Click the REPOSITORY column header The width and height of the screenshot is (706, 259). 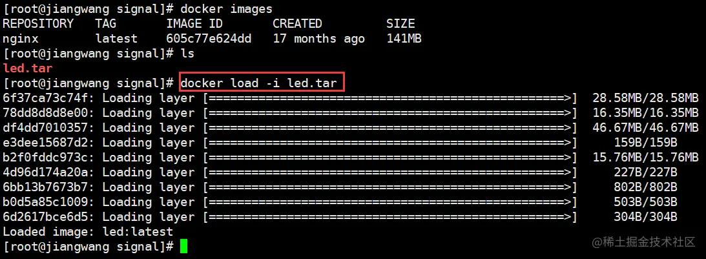(38, 24)
